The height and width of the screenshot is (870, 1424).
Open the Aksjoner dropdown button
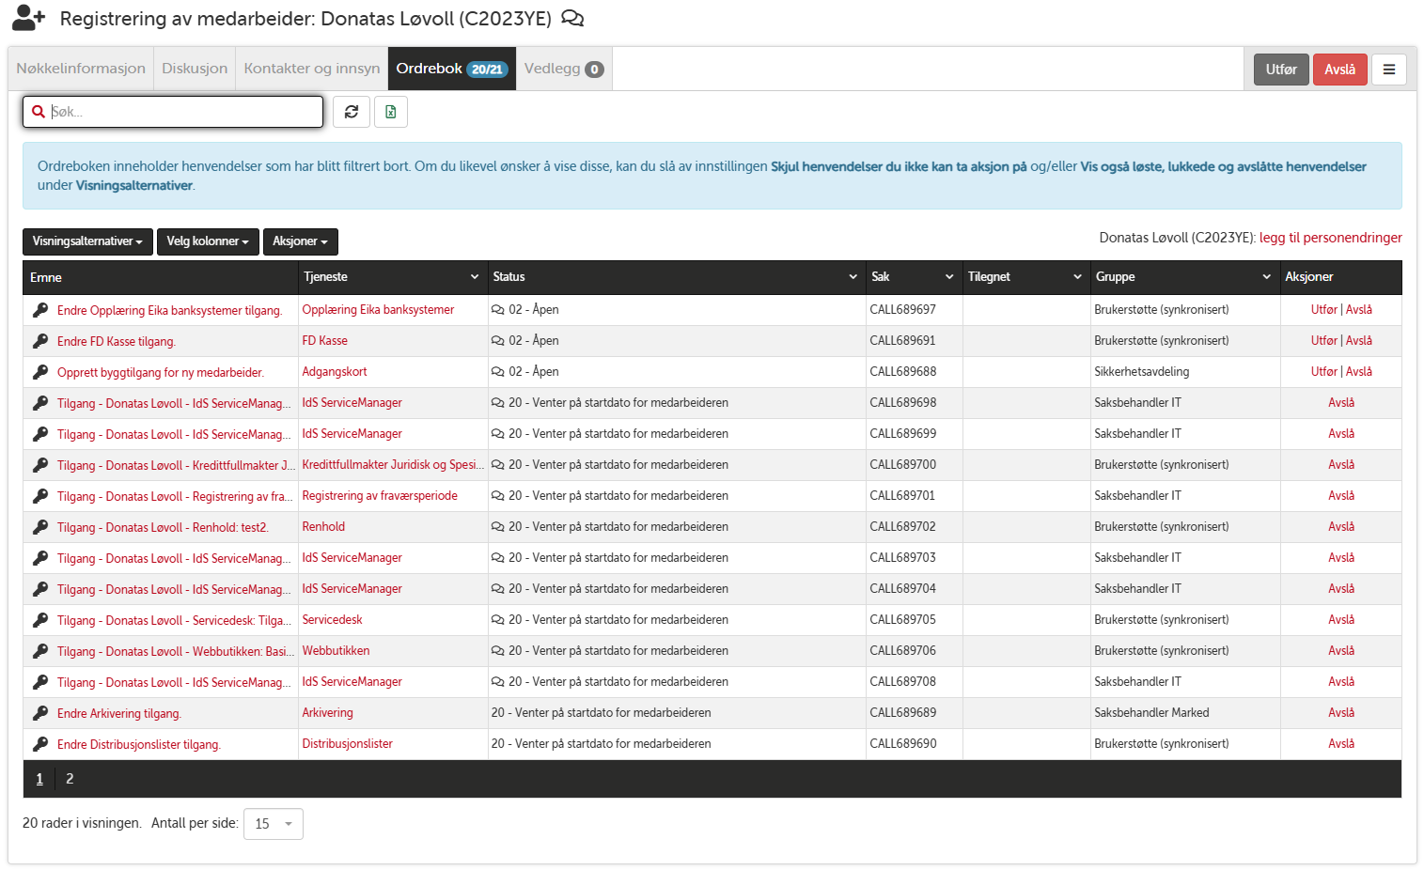(300, 241)
